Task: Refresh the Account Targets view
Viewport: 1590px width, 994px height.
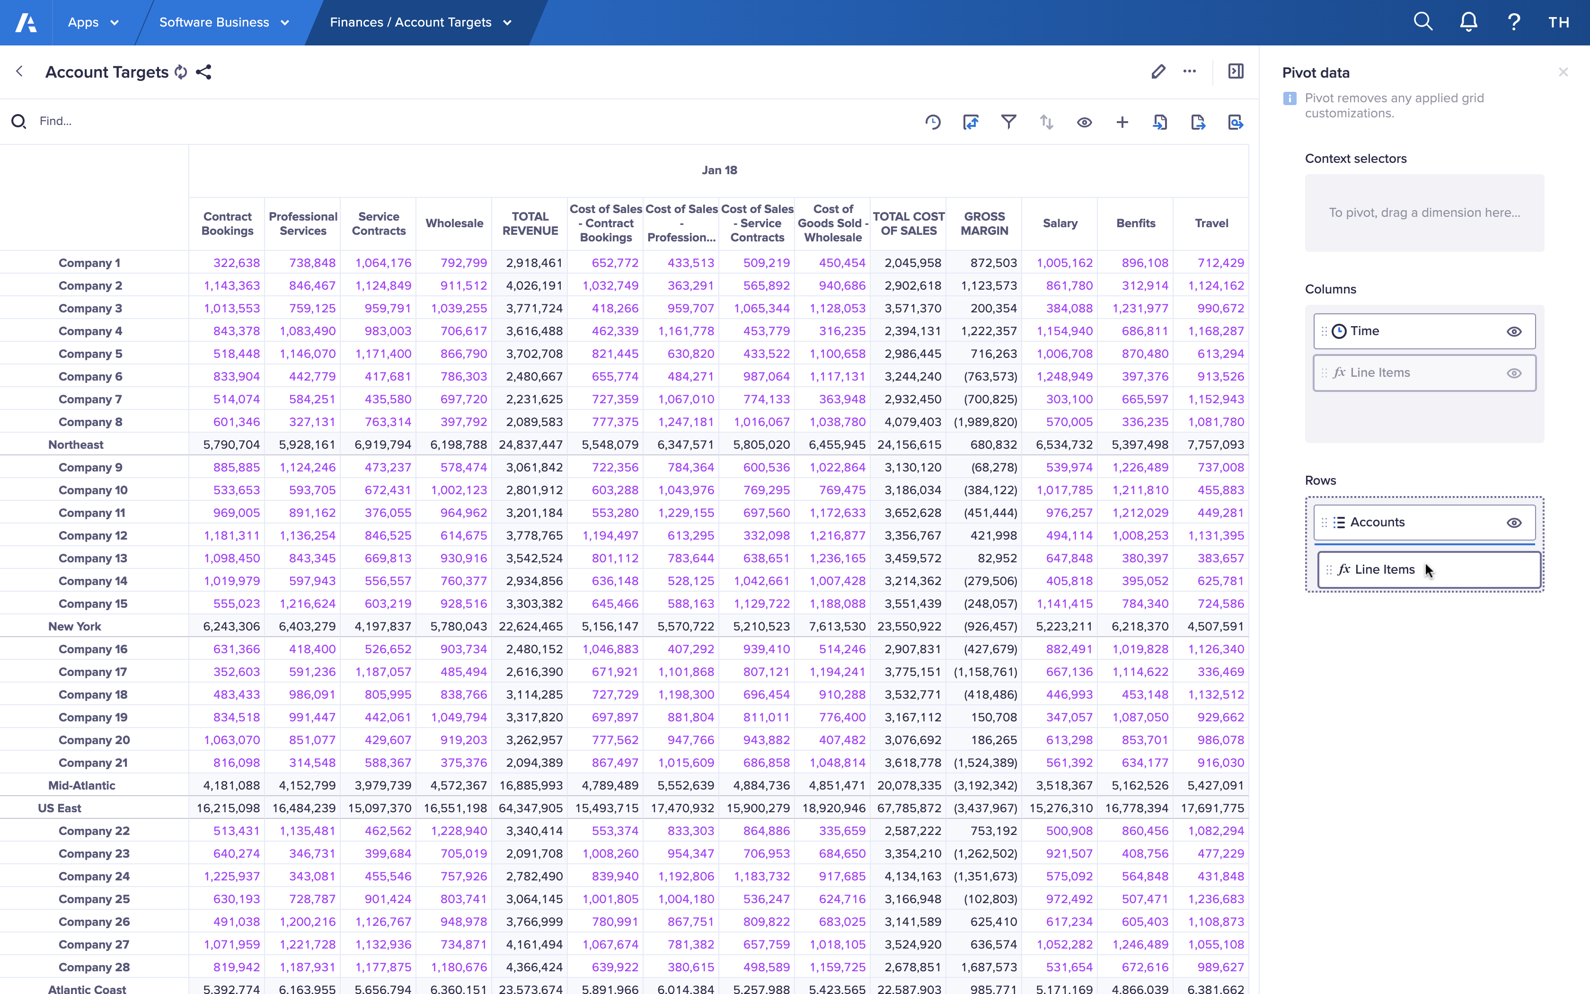Action: point(181,72)
